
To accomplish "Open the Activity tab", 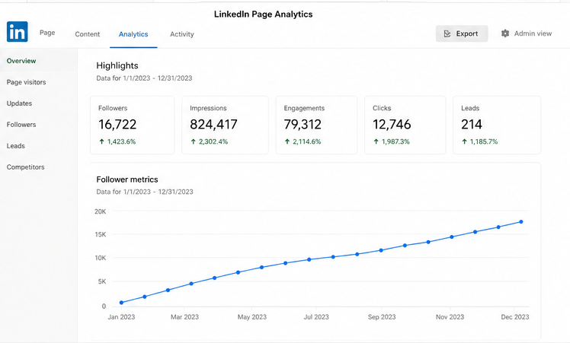I will point(182,34).
